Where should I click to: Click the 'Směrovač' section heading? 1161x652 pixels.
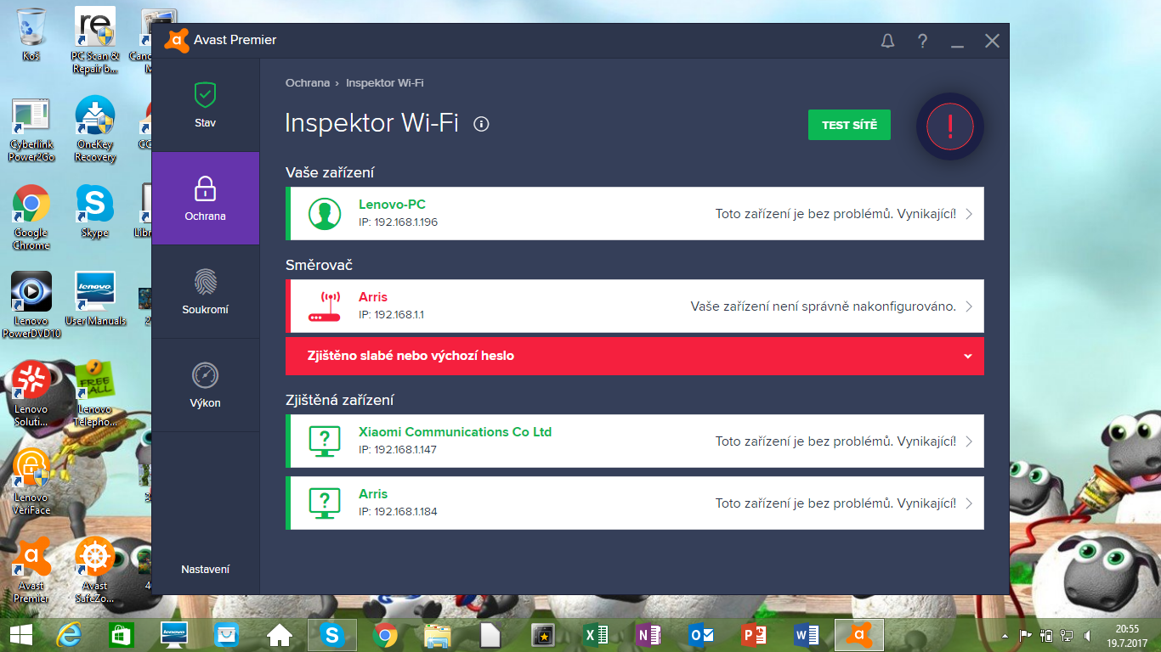[320, 265]
